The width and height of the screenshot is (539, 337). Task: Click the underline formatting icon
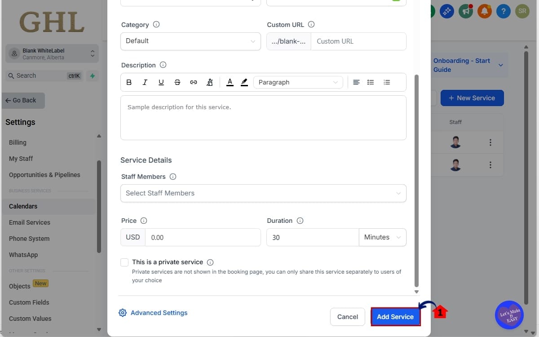(x=161, y=82)
